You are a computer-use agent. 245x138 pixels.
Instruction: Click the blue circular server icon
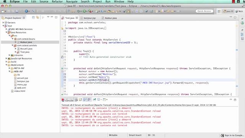click(x=26, y=11)
